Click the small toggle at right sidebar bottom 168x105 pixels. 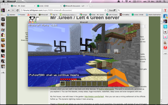165,54
